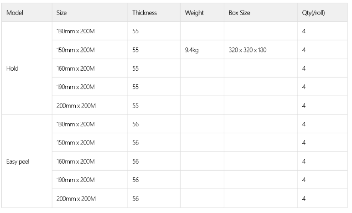
Task: Select 160mm x 200M size under Hold
Action: [76, 68]
